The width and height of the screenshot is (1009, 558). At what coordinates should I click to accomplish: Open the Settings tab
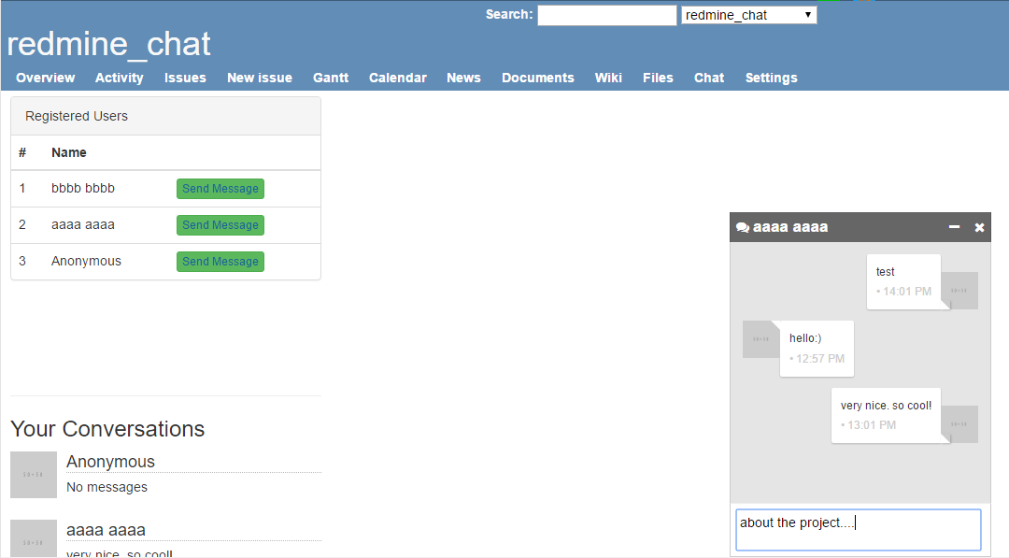click(x=771, y=78)
